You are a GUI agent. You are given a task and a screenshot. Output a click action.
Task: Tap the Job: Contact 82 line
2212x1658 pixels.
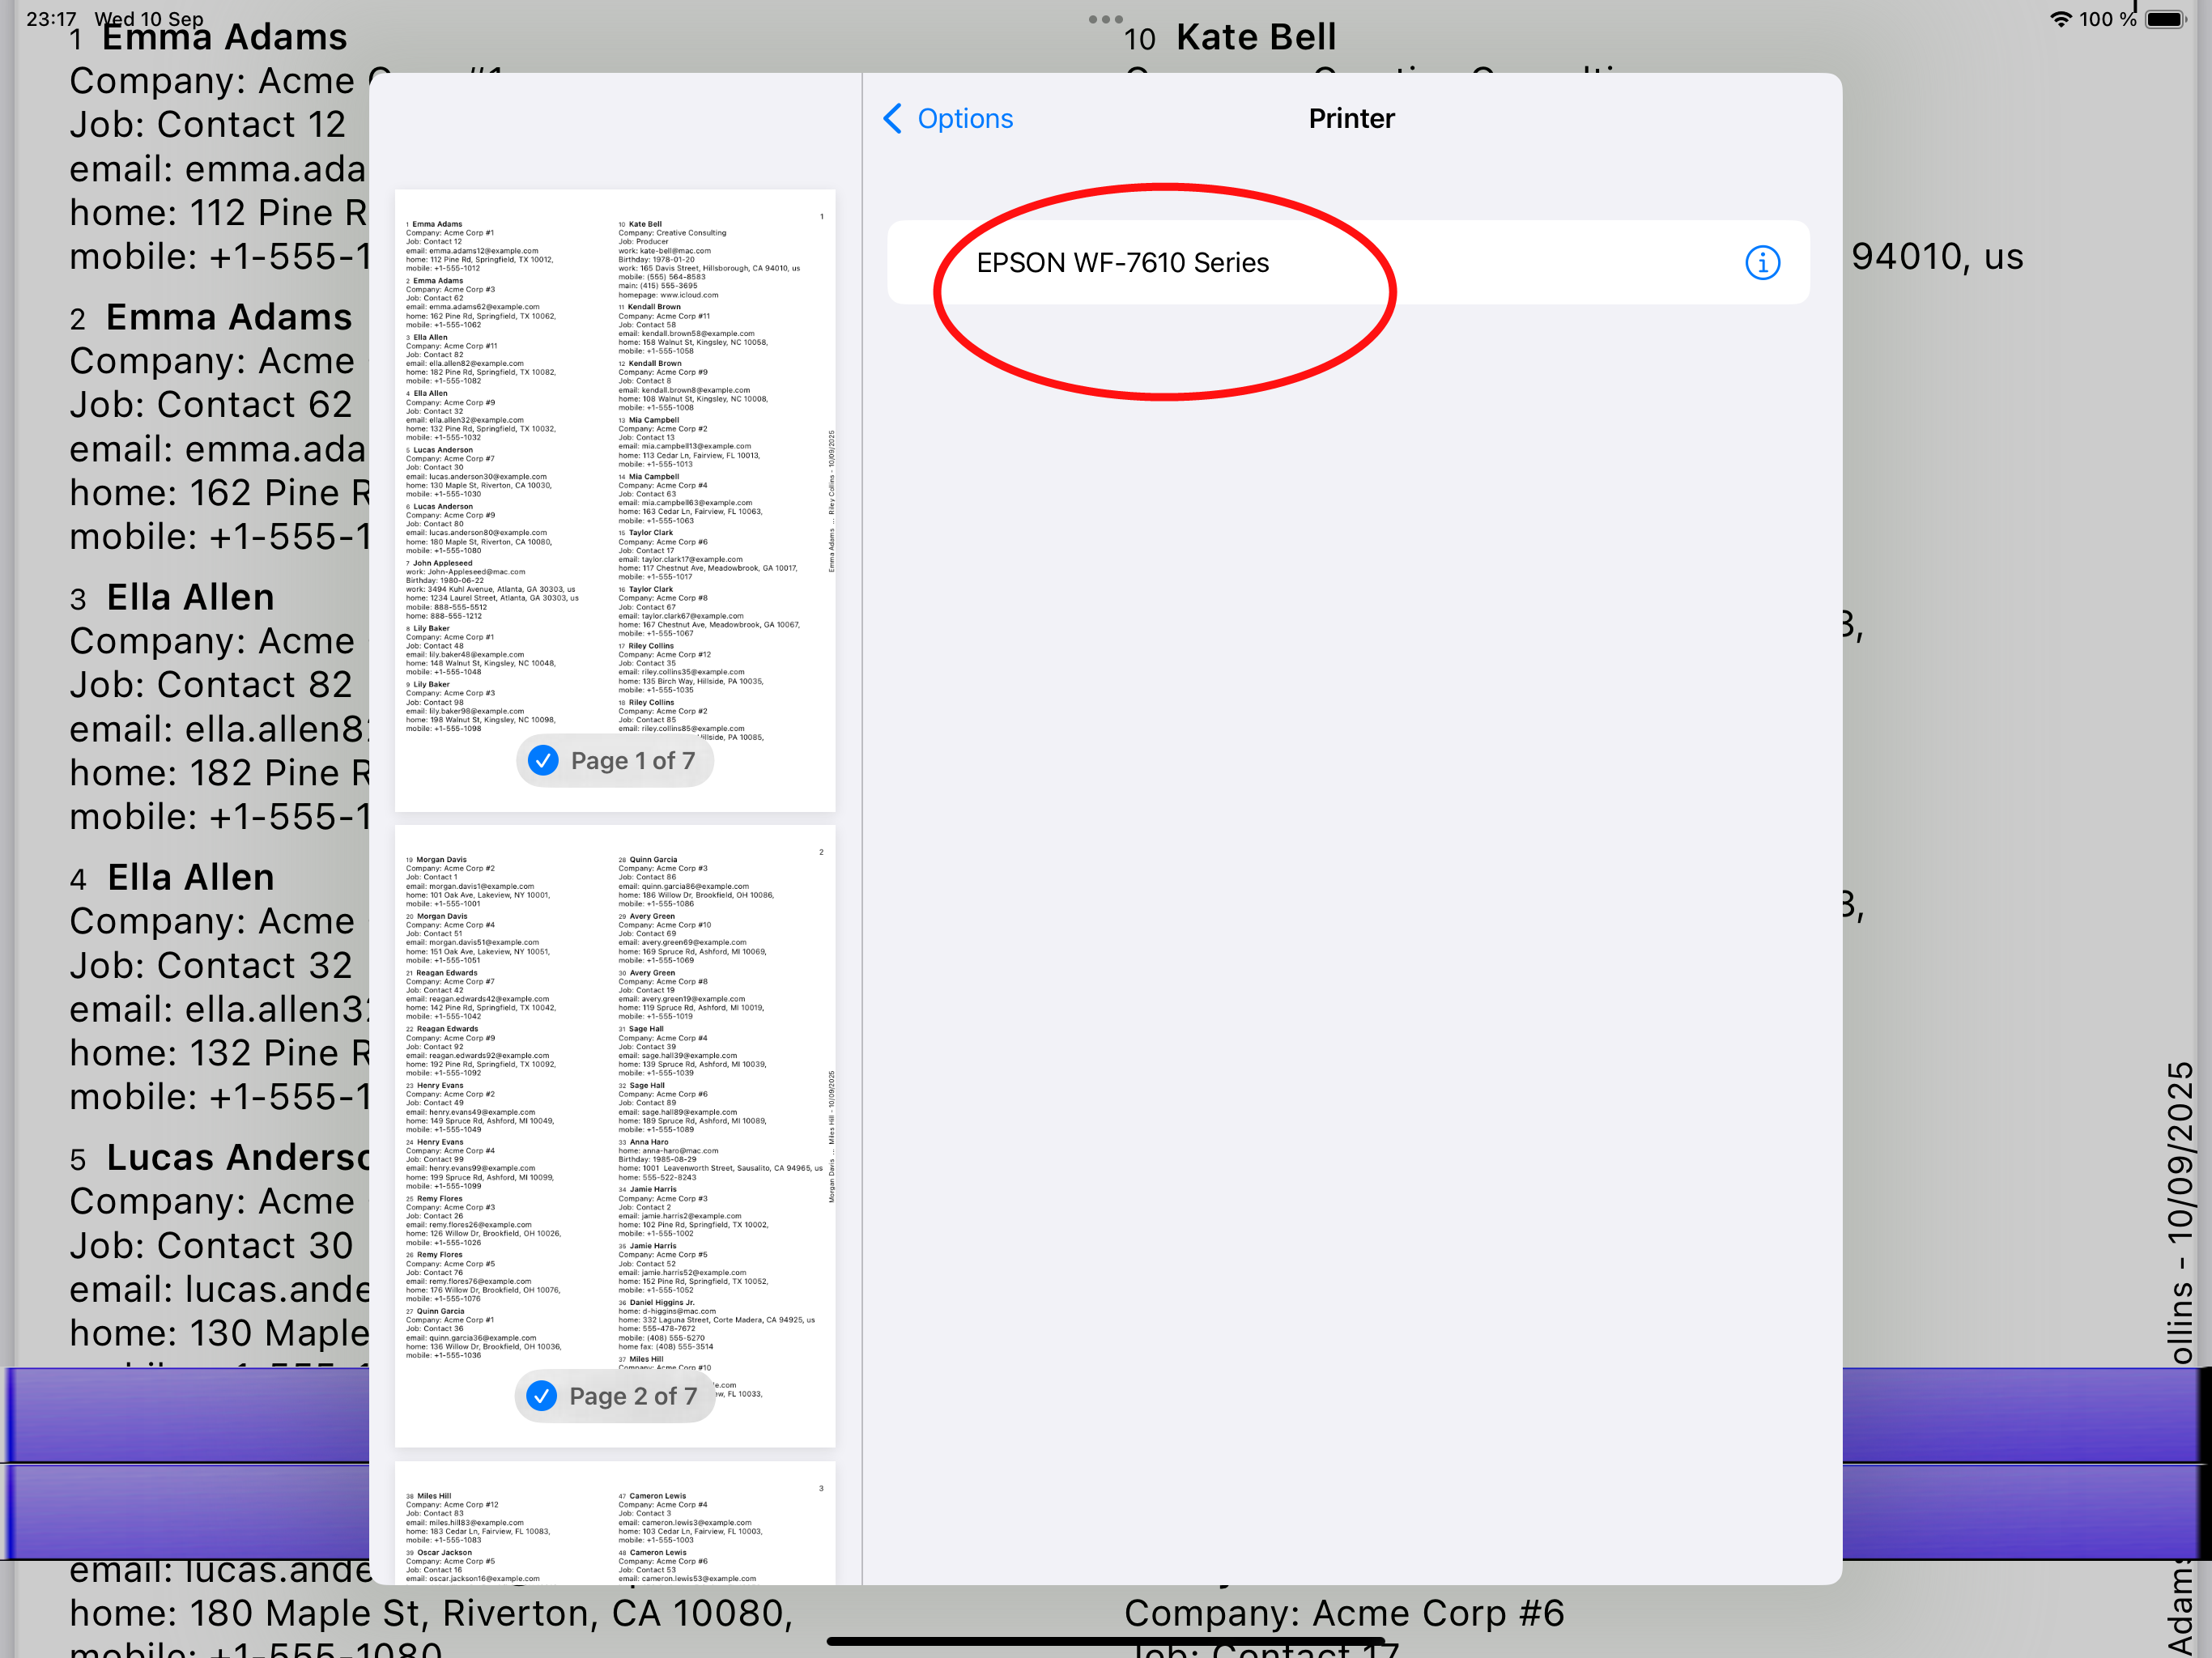point(211,685)
